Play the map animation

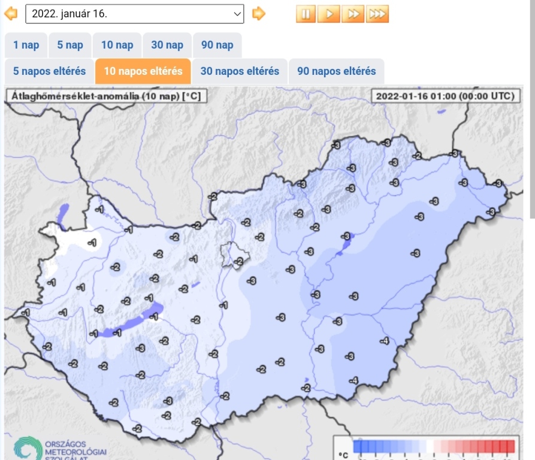[329, 14]
